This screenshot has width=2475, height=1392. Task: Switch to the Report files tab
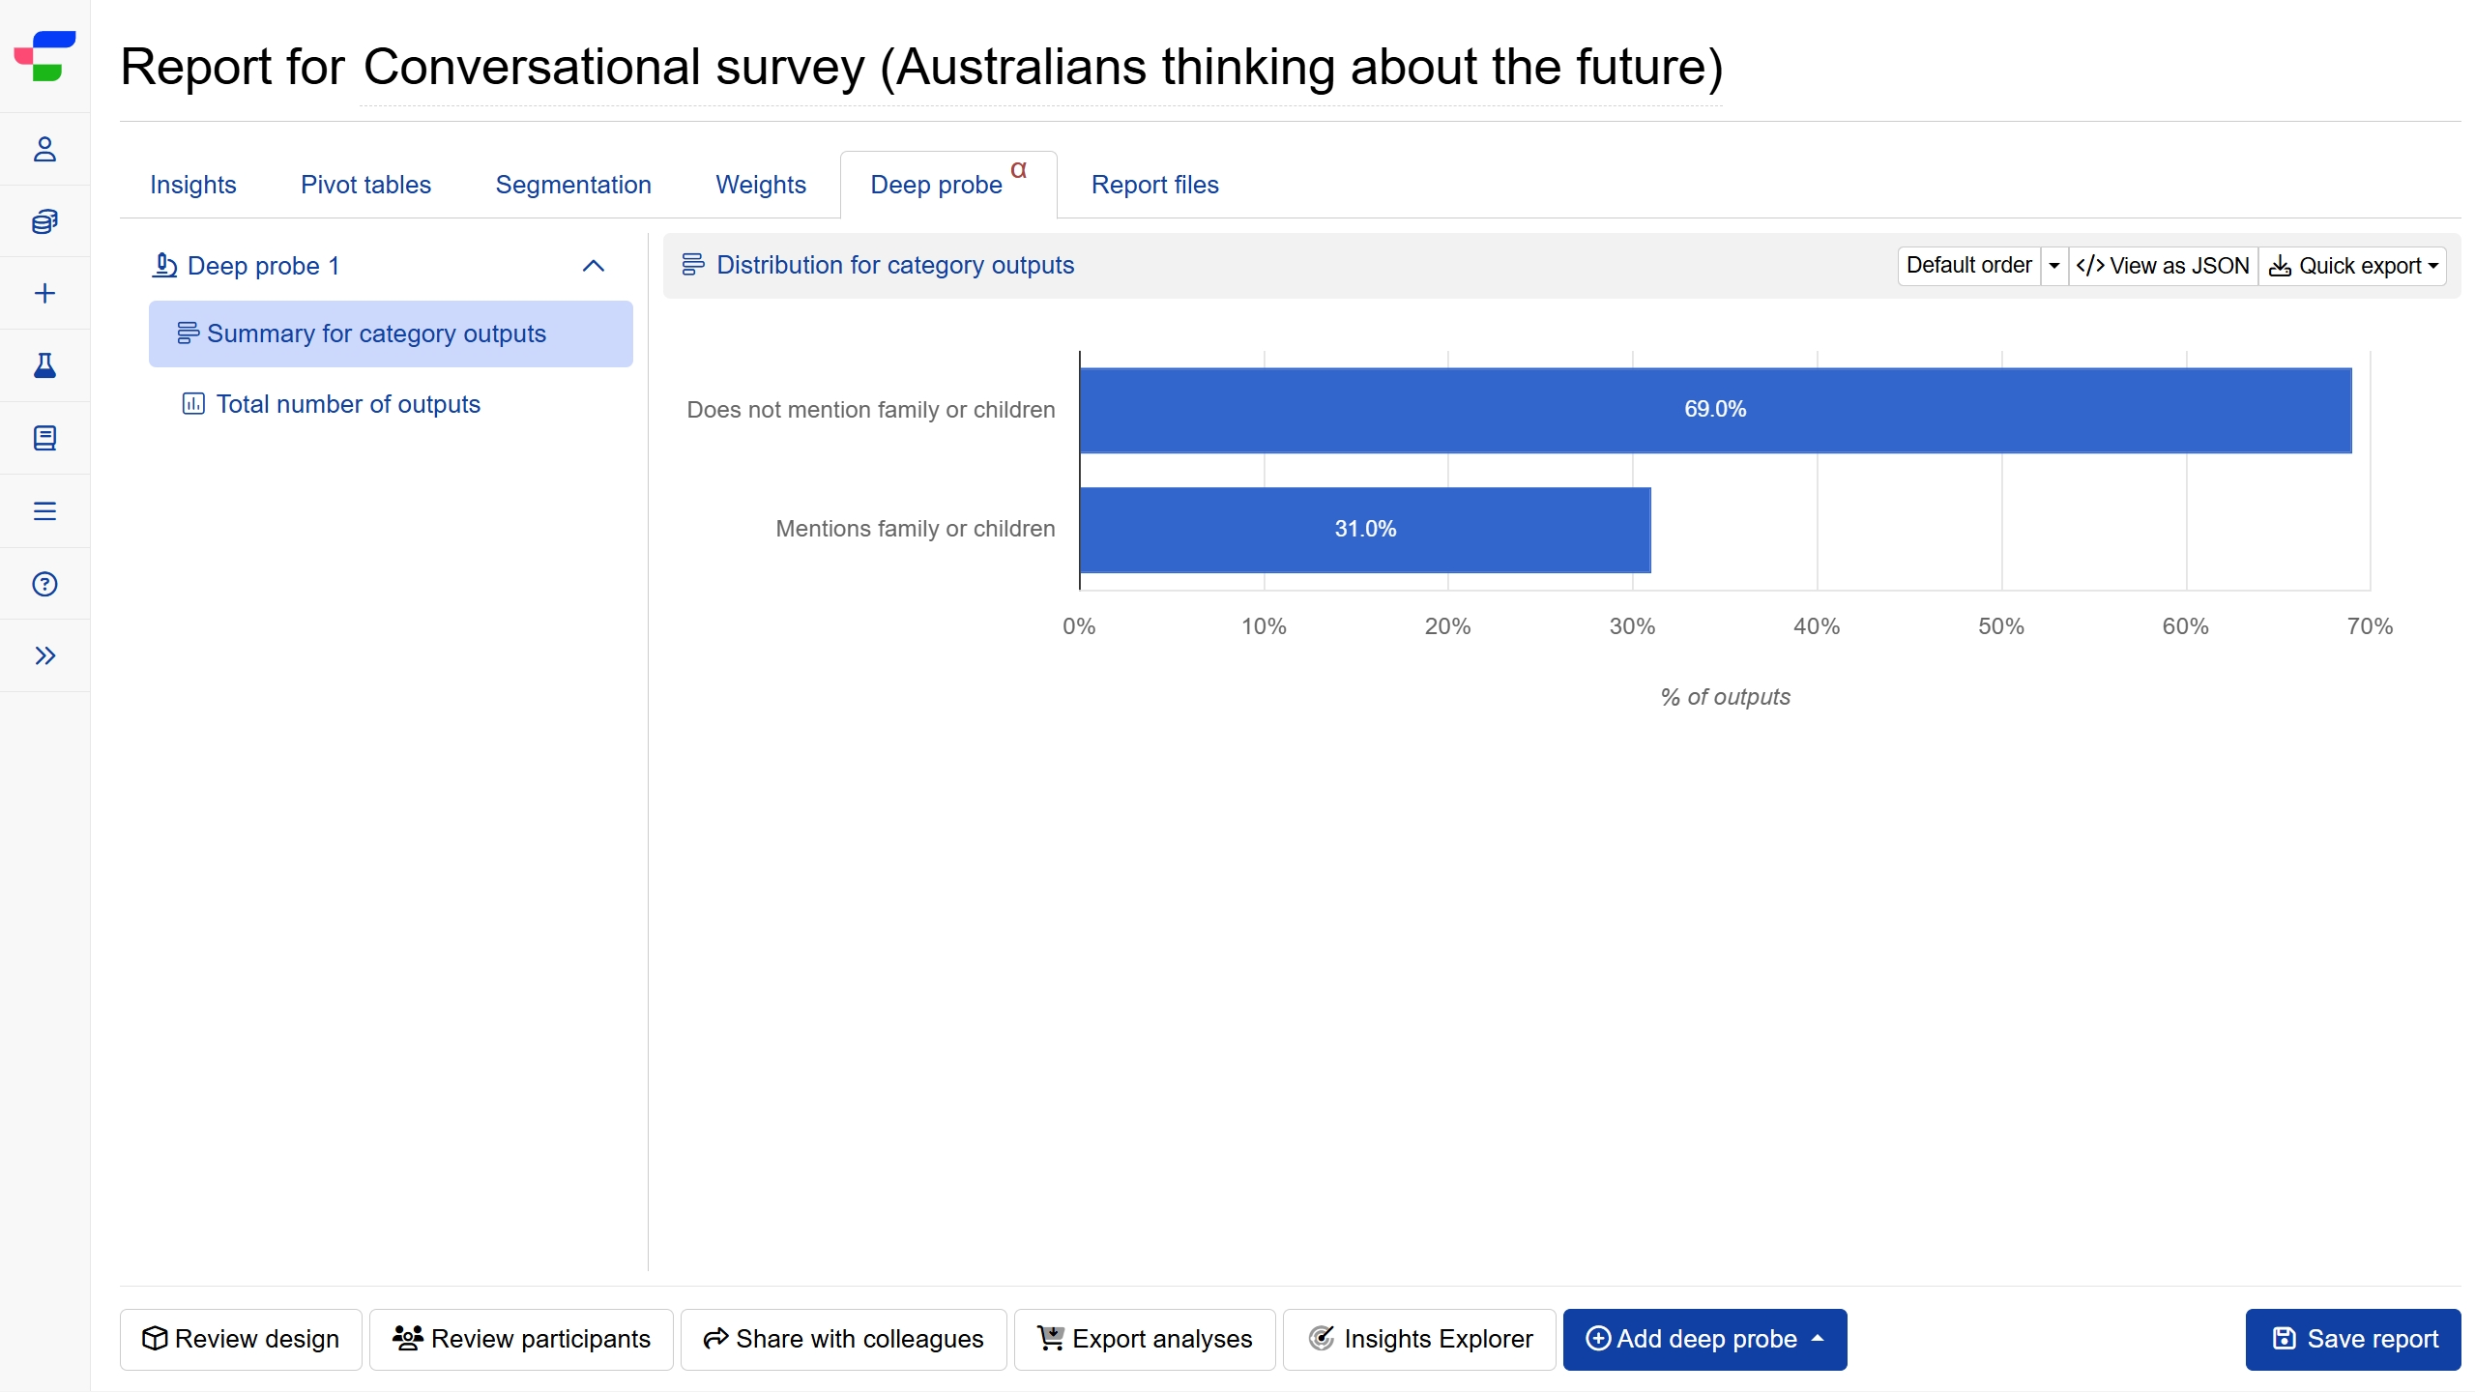pos(1155,185)
